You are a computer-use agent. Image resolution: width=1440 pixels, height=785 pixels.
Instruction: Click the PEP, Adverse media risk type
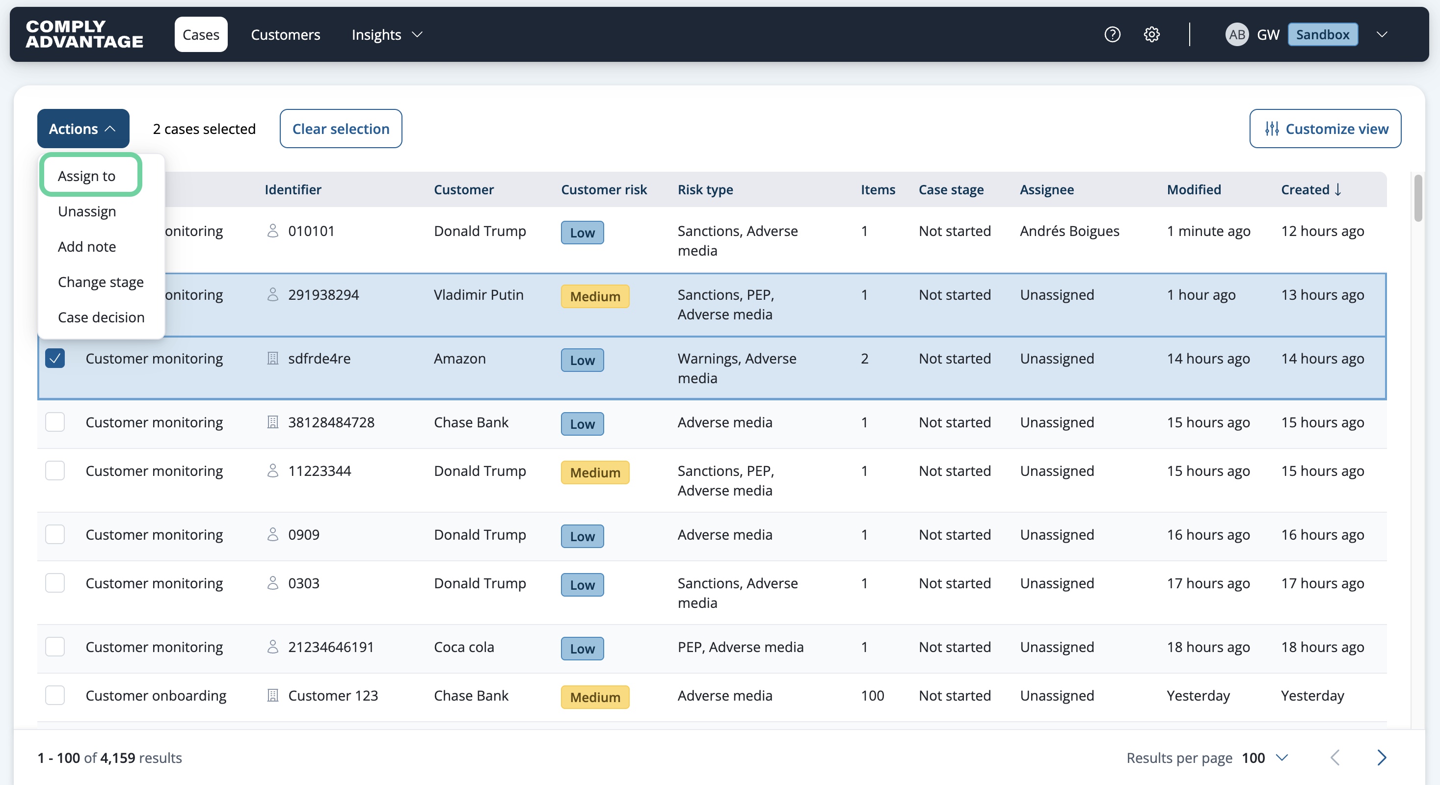point(741,647)
